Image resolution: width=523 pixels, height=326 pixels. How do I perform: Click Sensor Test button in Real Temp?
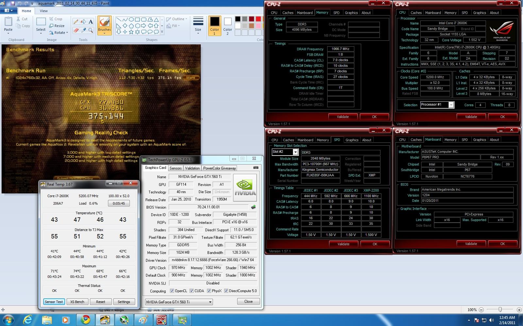[54, 302]
